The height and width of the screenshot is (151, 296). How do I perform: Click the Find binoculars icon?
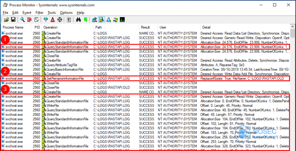78,19
